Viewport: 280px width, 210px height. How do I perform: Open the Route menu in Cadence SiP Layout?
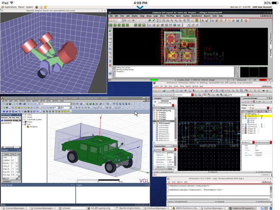179,16
